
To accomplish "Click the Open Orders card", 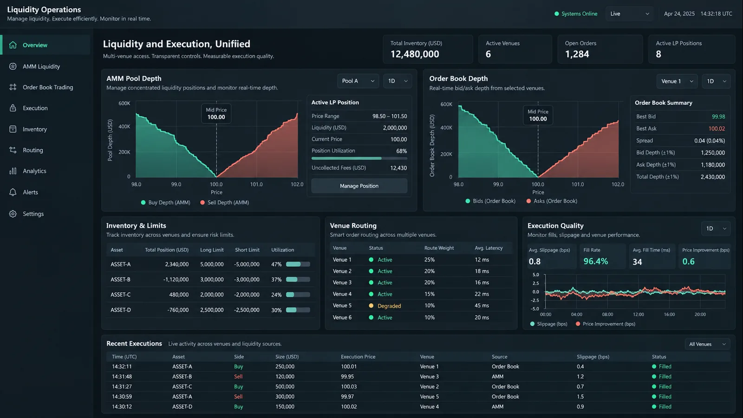I will coord(600,49).
